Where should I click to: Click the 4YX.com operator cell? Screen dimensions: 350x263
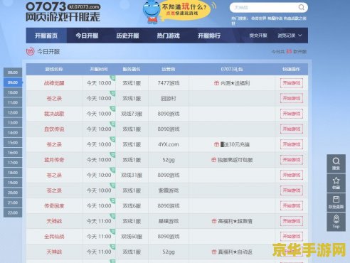coord(169,144)
